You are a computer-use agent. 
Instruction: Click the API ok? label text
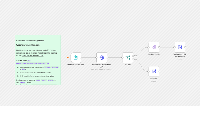(x=128, y=65)
